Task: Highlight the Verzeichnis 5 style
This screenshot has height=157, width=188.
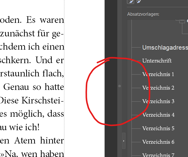Action: 158,128
